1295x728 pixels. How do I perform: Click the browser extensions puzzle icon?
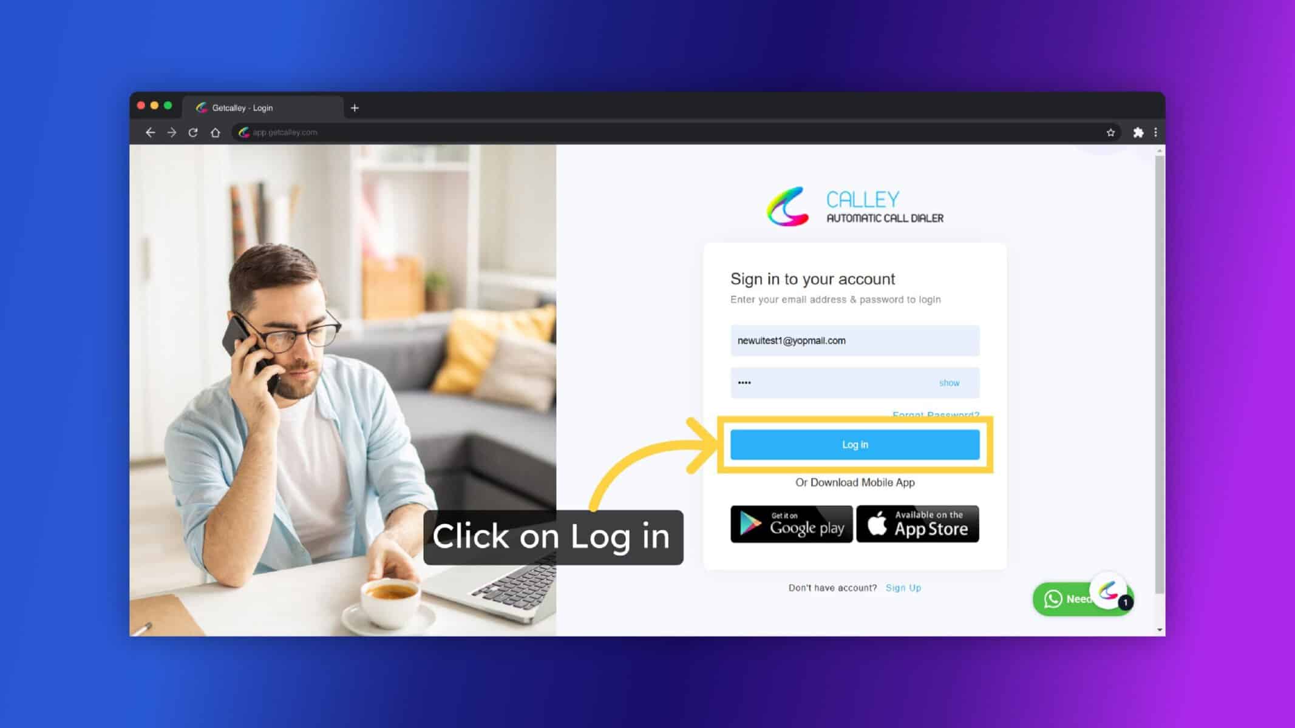coord(1138,132)
